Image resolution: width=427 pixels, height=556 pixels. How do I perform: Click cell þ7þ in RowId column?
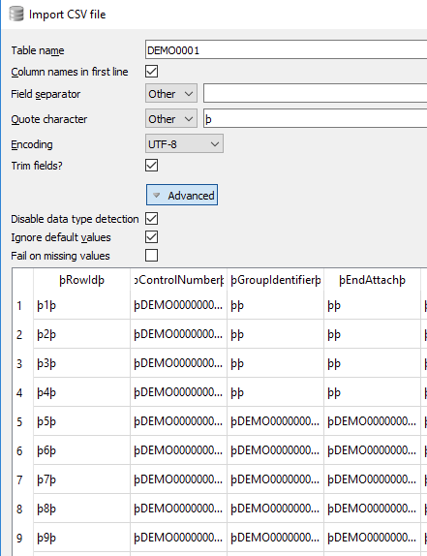[82, 479]
